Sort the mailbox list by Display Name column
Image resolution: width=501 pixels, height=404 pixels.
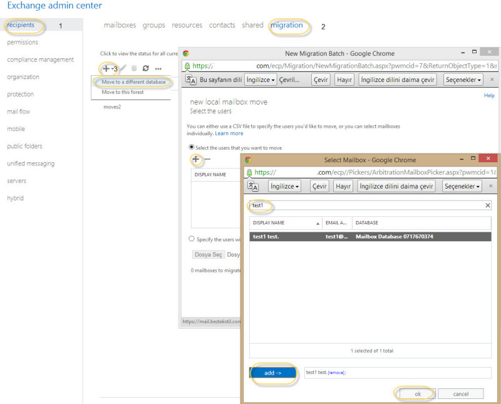coord(286,223)
